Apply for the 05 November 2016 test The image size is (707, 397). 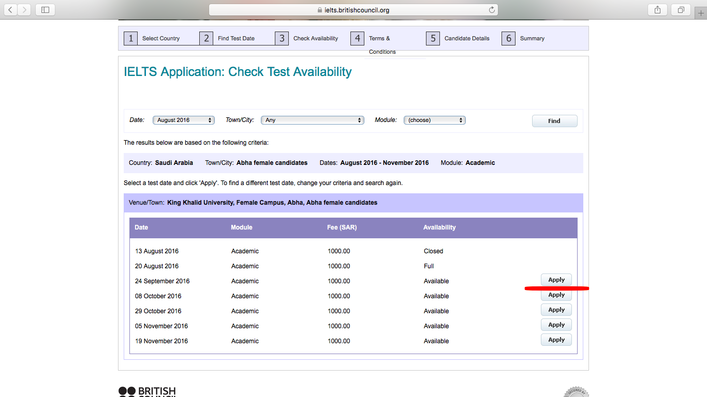pyautogui.click(x=556, y=325)
